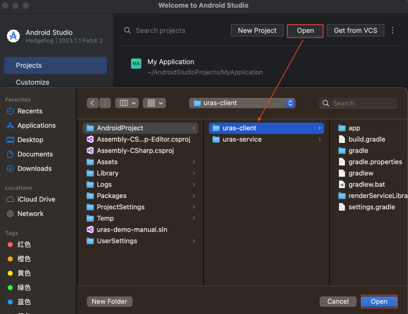Select the green color tag
Image resolution: width=408 pixels, height=314 pixels.
pyautogui.click(x=24, y=288)
